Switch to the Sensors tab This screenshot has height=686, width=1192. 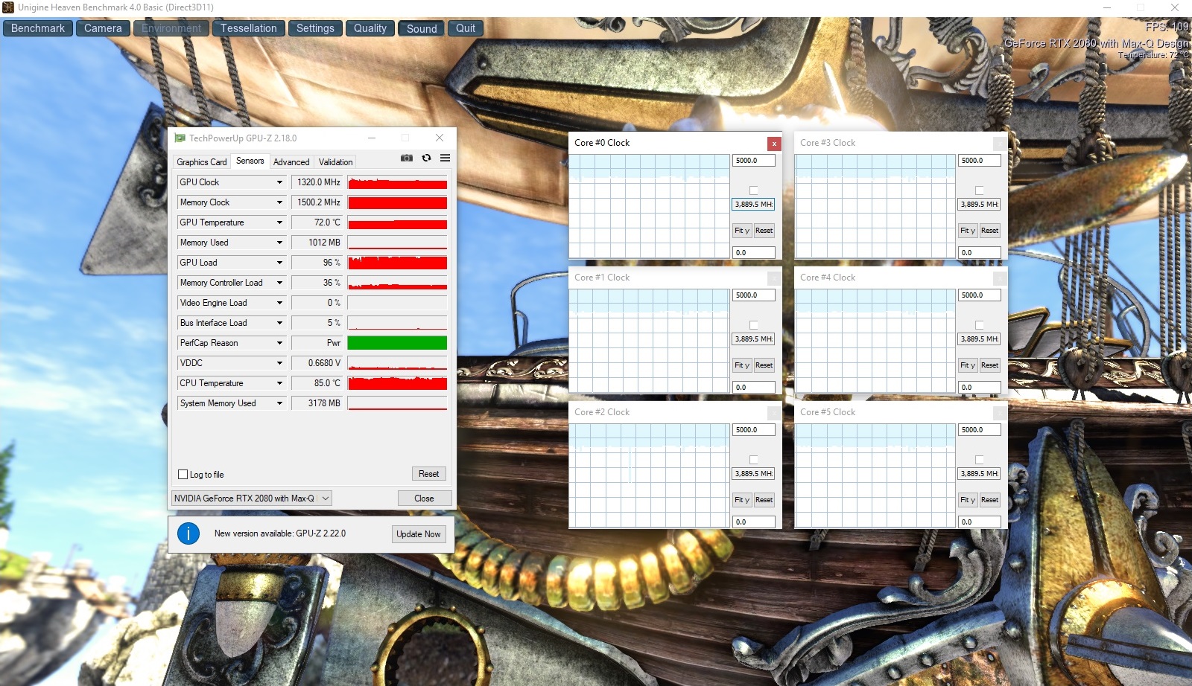pos(250,161)
